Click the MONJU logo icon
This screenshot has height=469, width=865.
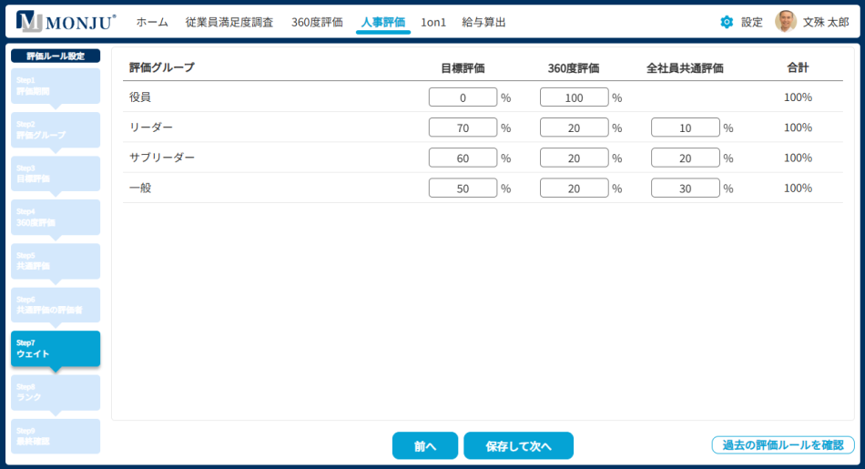pyautogui.click(x=28, y=22)
